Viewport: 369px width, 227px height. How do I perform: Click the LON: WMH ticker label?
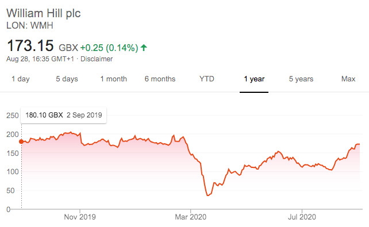click(30, 25)
